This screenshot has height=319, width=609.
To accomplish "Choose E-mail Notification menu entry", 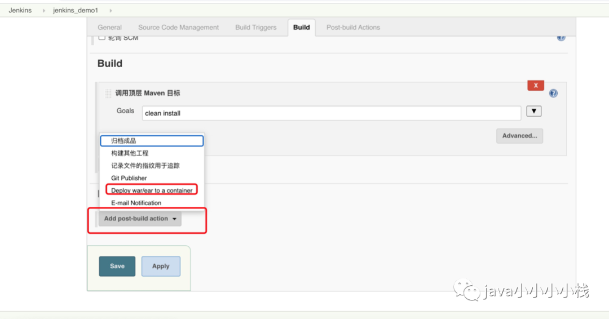I will click(152, 203).
